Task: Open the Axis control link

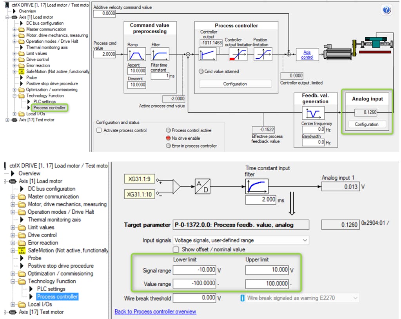Action: click(307, 54)
